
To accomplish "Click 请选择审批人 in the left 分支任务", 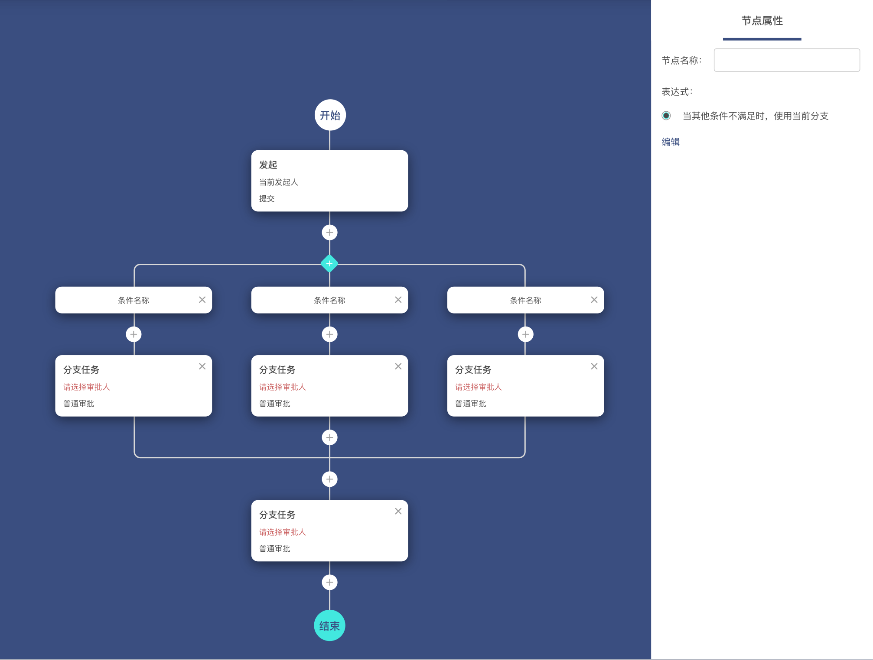I will (x=87, y=387).
